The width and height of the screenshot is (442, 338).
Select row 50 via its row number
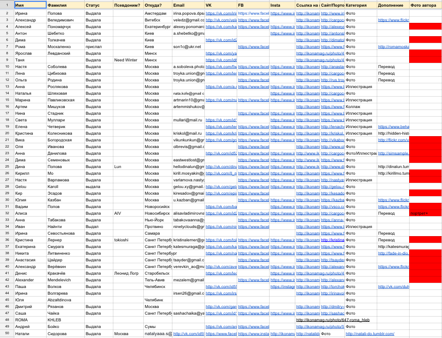coord(7,334)
